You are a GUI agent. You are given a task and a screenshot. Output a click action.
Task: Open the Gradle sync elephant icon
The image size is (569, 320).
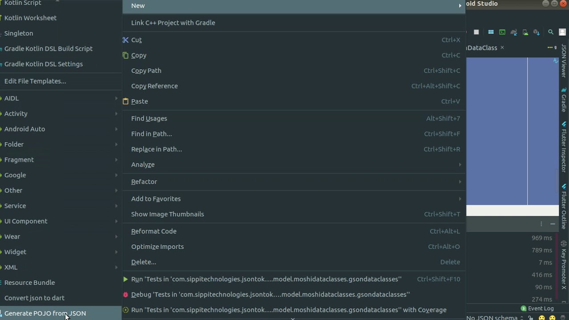pos(514,32)
